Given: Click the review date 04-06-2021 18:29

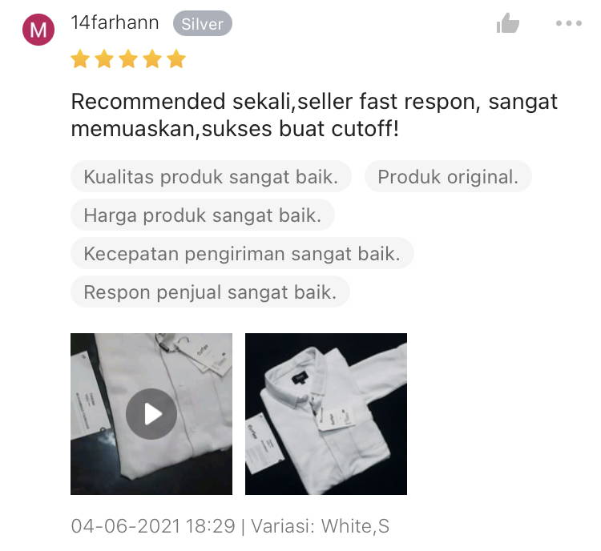Looking at the screenshot, I should pos(153,525).
